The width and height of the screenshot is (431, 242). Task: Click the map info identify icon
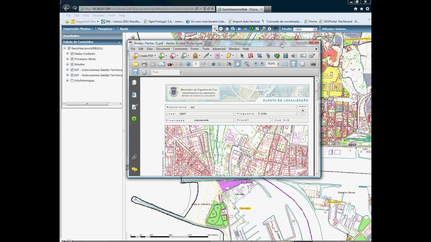click(x=269, y=29)
